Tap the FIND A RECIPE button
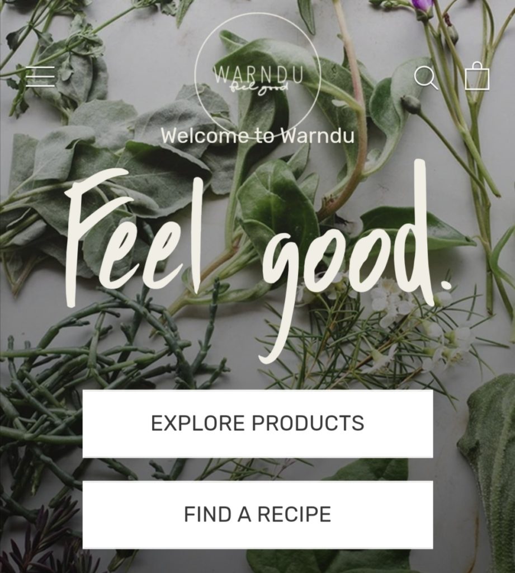 [x=257, y=515]
